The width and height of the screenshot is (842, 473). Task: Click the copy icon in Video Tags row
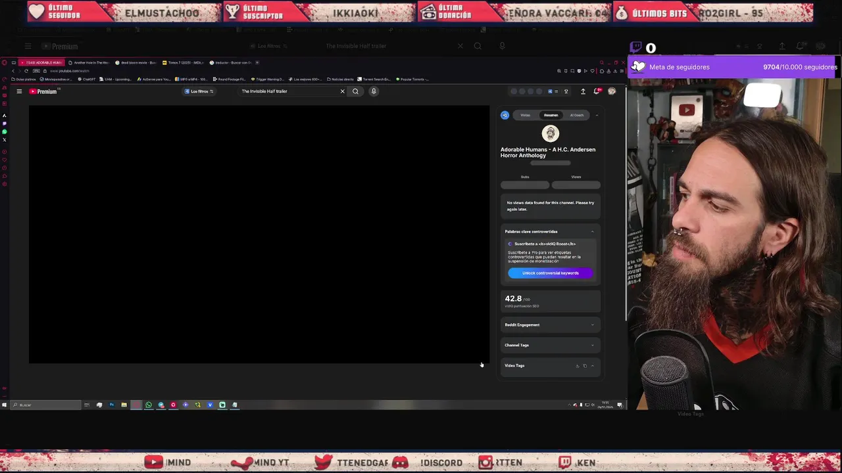coord(585,366)
